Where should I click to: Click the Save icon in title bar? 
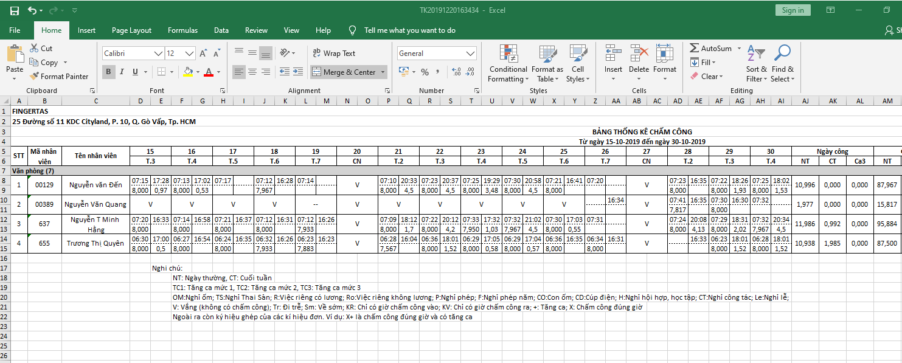[x=15, y=10]
